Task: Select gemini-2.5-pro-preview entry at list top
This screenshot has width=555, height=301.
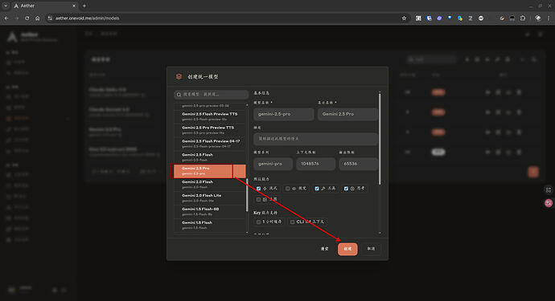Action: [210, 106]
